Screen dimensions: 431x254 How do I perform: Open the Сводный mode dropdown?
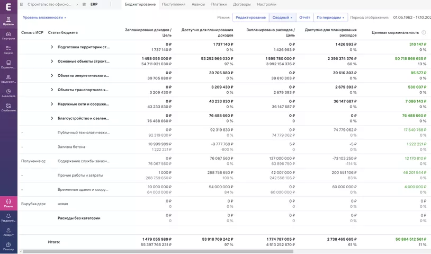pyautogui.click(x=282, y=17)
